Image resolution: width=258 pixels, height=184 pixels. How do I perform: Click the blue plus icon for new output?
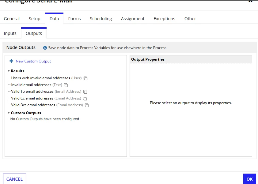point(11,61)
